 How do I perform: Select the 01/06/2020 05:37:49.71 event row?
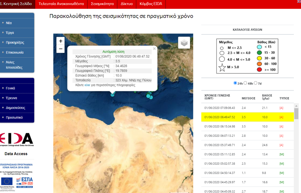point(247,145)
